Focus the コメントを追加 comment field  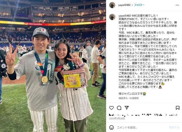(142, 127)
